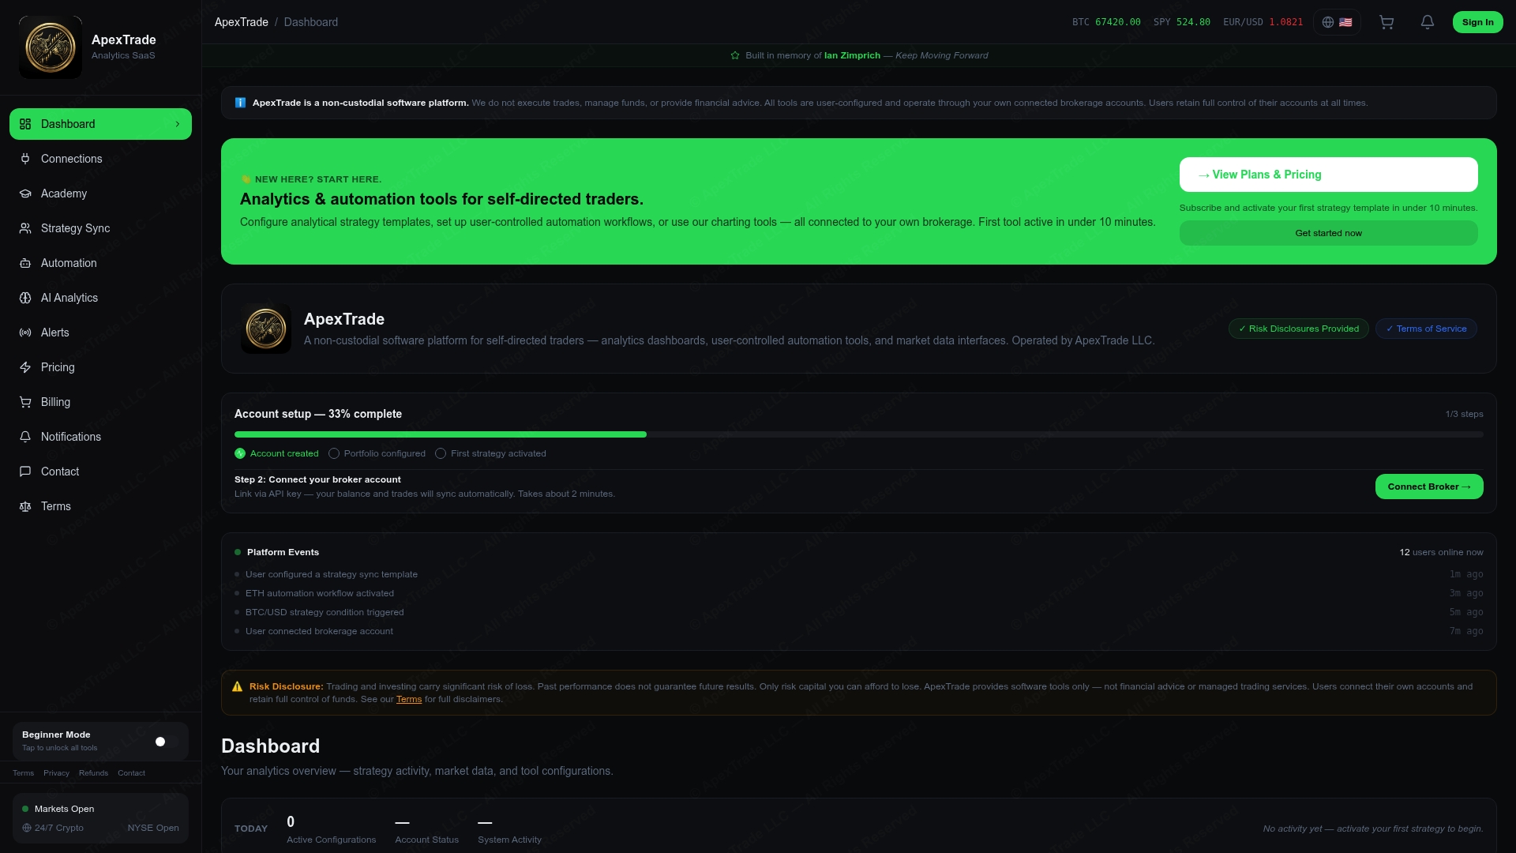Open notifications bell in top bar
The height and width of the screenshot is (853, 1516).
pyautogui.click(x=1428, y=22)
